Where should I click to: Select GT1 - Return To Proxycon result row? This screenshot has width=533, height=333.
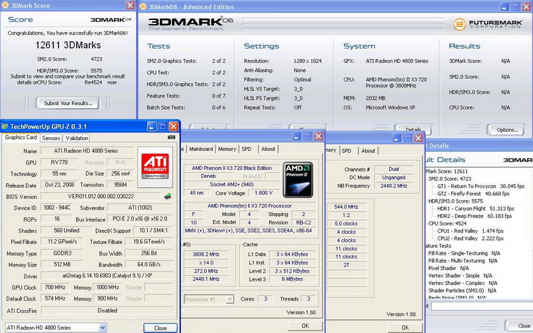tap(480, 186)
